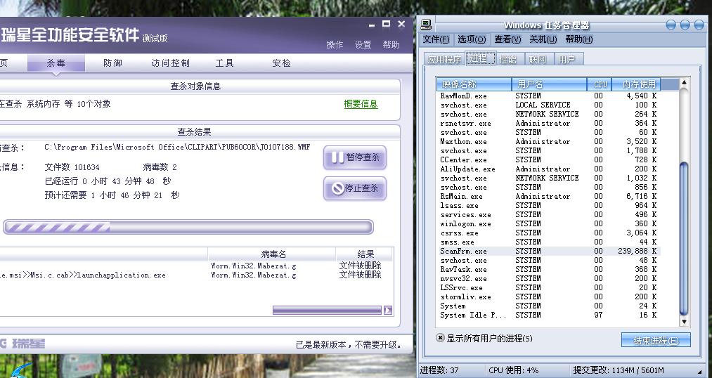Select the 杀毒 tab in Rising

[x=56, y=63]
